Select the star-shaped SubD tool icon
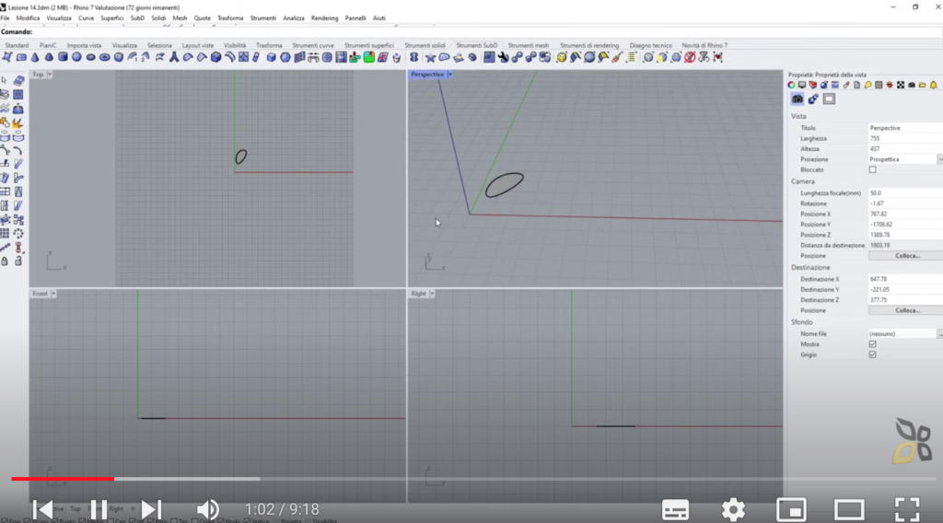The width and height of the screenshot is (943, 523). [x=430, y=58]
